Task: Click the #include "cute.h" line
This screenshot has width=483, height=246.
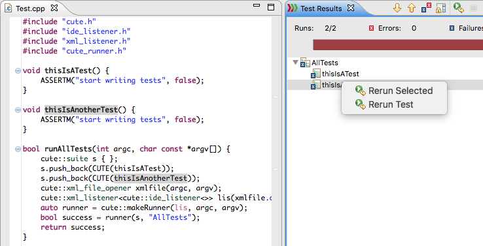Action: (x=60, y=22)
